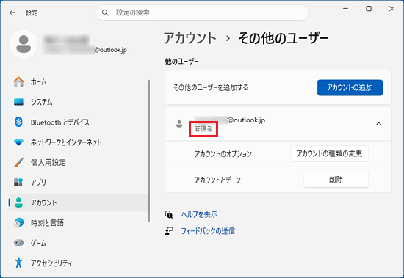Click the アクセシビリティ figure icon
The image size is (404, 278).
pyautogui.click(x=18, y=263)
